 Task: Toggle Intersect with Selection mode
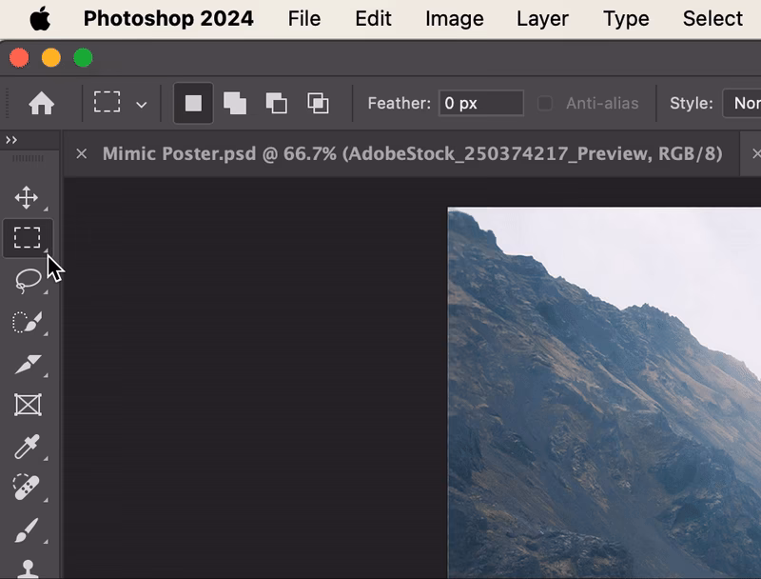tap(319, 103)
